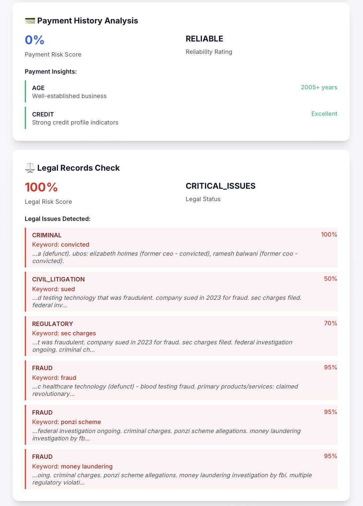Screen dimensions: 363x506
Task: Click the Excellent credit value
Action: pyautogui.click(x=324, y=114)
